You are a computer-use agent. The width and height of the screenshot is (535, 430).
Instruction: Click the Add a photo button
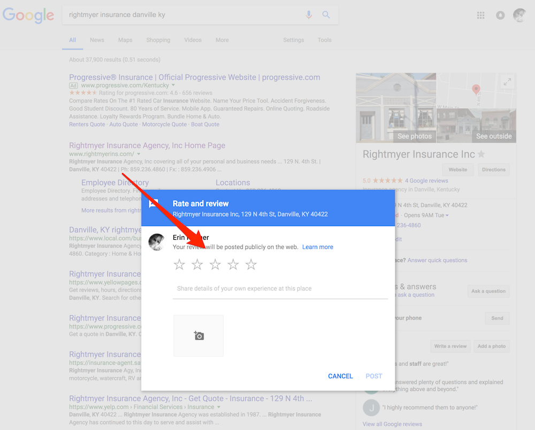pyautogui.click(x=491, y=346)
